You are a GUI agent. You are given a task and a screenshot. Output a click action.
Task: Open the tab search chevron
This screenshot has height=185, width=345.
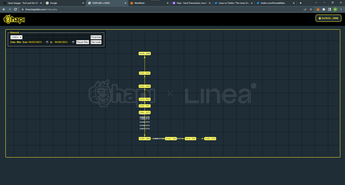pyautogui.click(x=316, y=3)
